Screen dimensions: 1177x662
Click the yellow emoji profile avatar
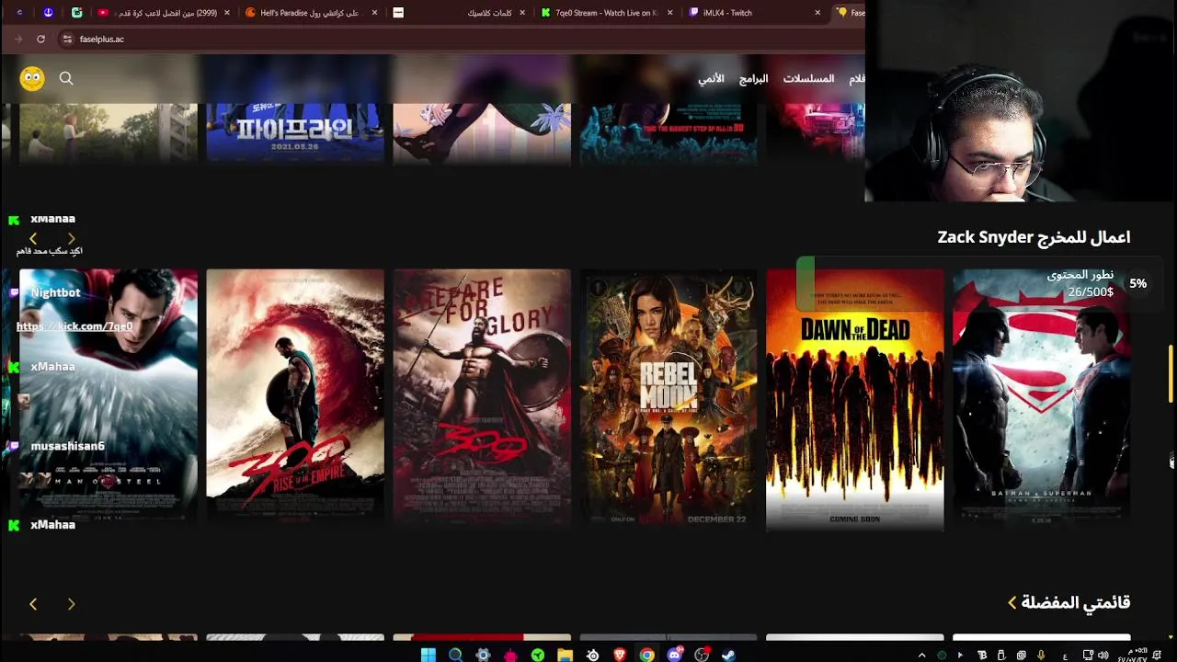tap(32, 78)
